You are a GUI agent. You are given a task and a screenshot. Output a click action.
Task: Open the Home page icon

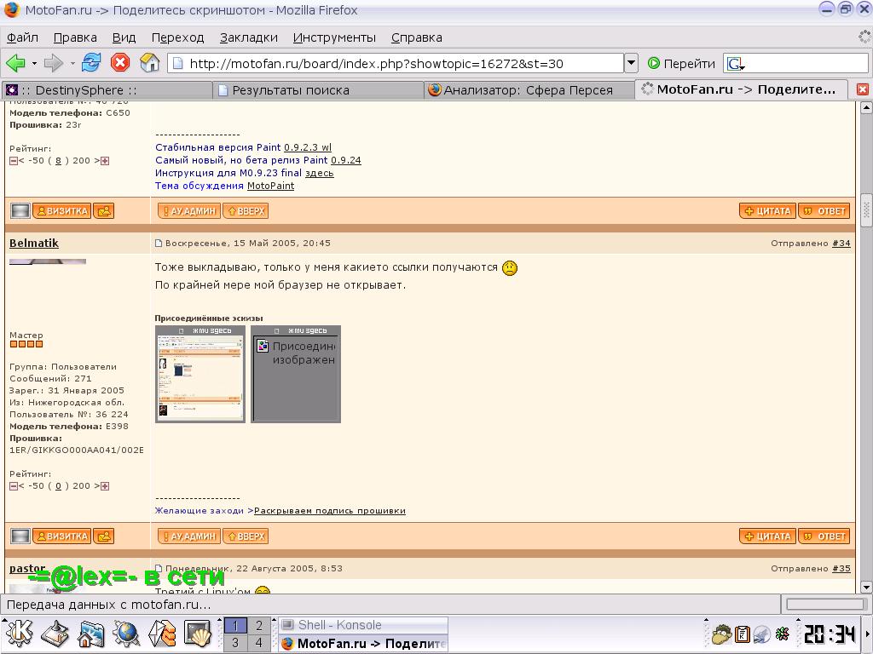pyautogui.click(x=149, y=62)
